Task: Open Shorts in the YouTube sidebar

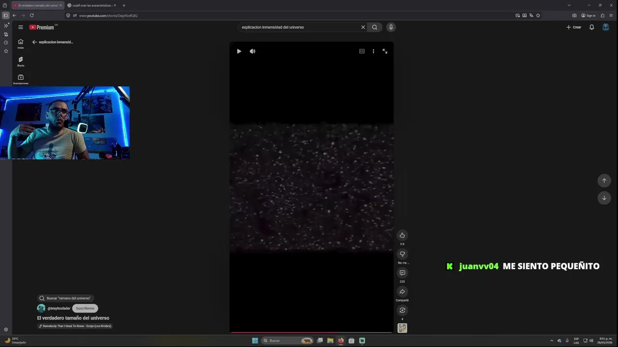Action: (x=21, y=61)
